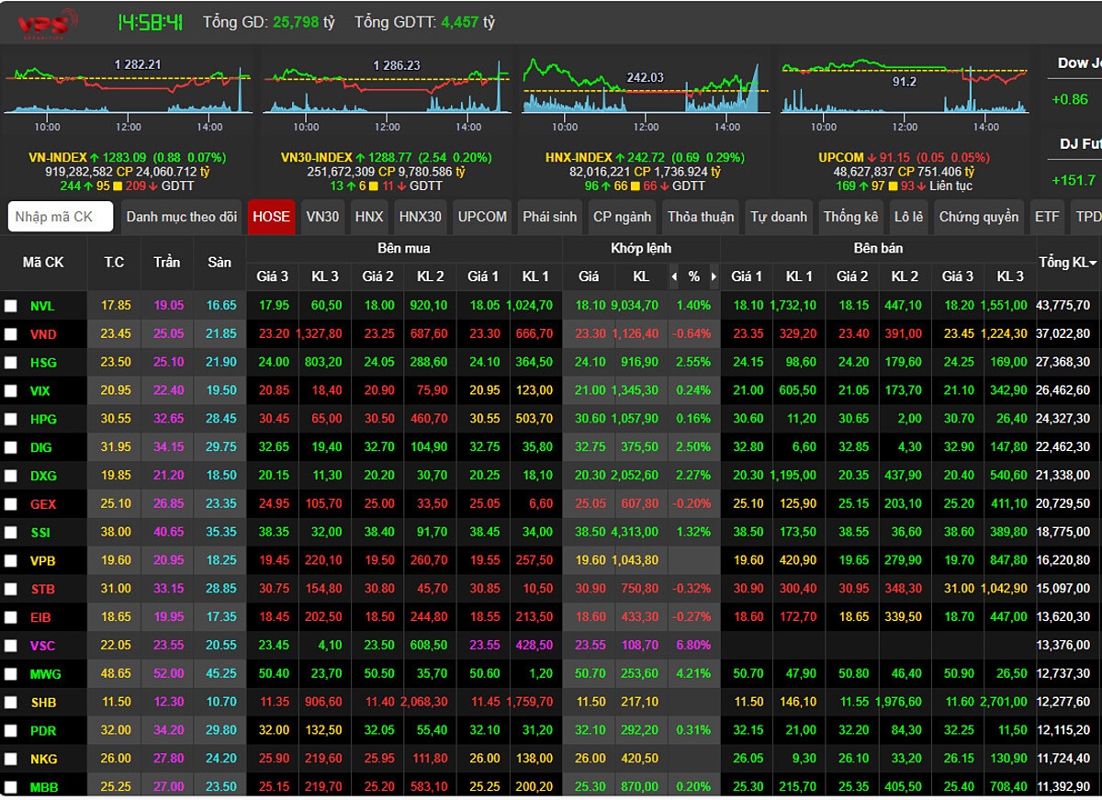Viewport: 1102px width, 800px height.
Task: Select the Phái sinh tab
Action: tap(549, 217)
